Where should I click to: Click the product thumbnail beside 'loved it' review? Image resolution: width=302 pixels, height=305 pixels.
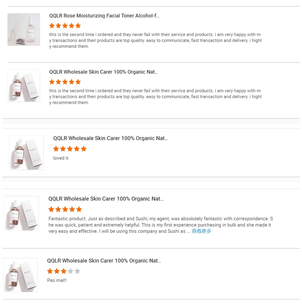pyautogui.click(x=26, y=152)
